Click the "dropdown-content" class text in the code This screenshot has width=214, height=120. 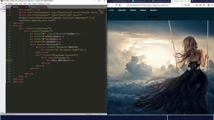tap(64, 55)
